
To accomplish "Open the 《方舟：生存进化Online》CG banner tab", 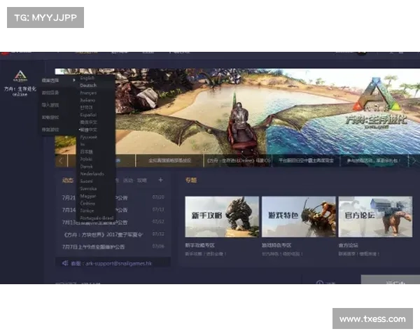I will click(238, 161).
